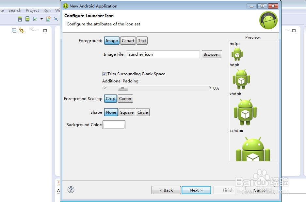Click the Additional Padding slider thumb
306x202 pixels.
click(123, 88)
